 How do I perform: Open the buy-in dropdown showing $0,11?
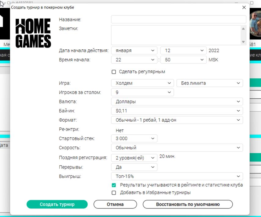point(177,111)
